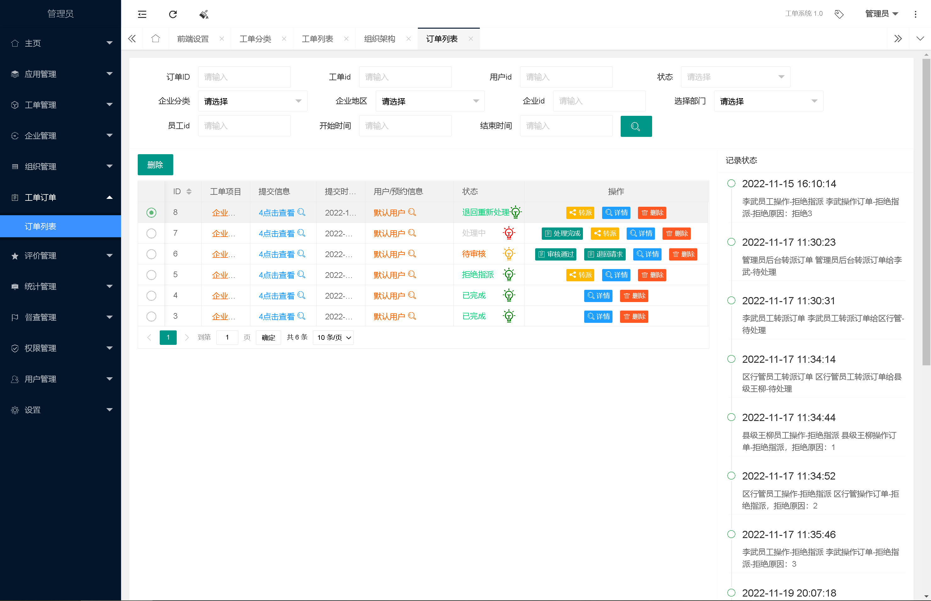Click the tag icon in the header
This screenshot has height=601, width=931.
point(839,14)
